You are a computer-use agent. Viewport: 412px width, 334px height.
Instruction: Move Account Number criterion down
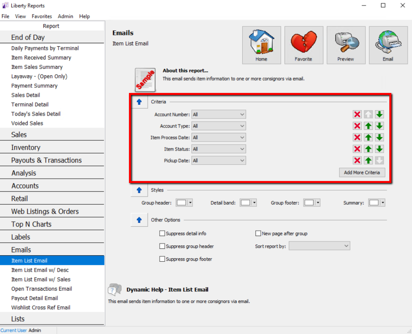[x=379, y=115]
